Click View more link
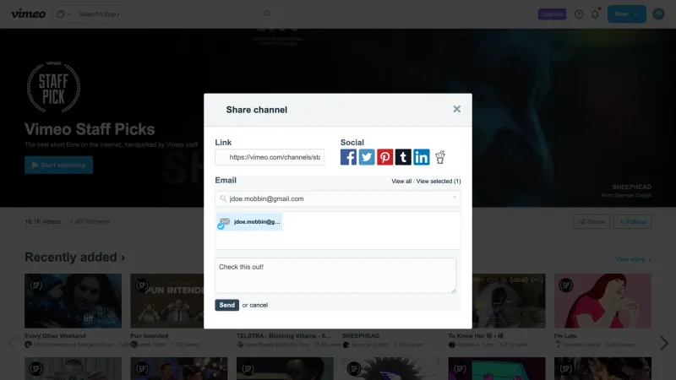Viewport: 676px width, 380px height. 633,259
